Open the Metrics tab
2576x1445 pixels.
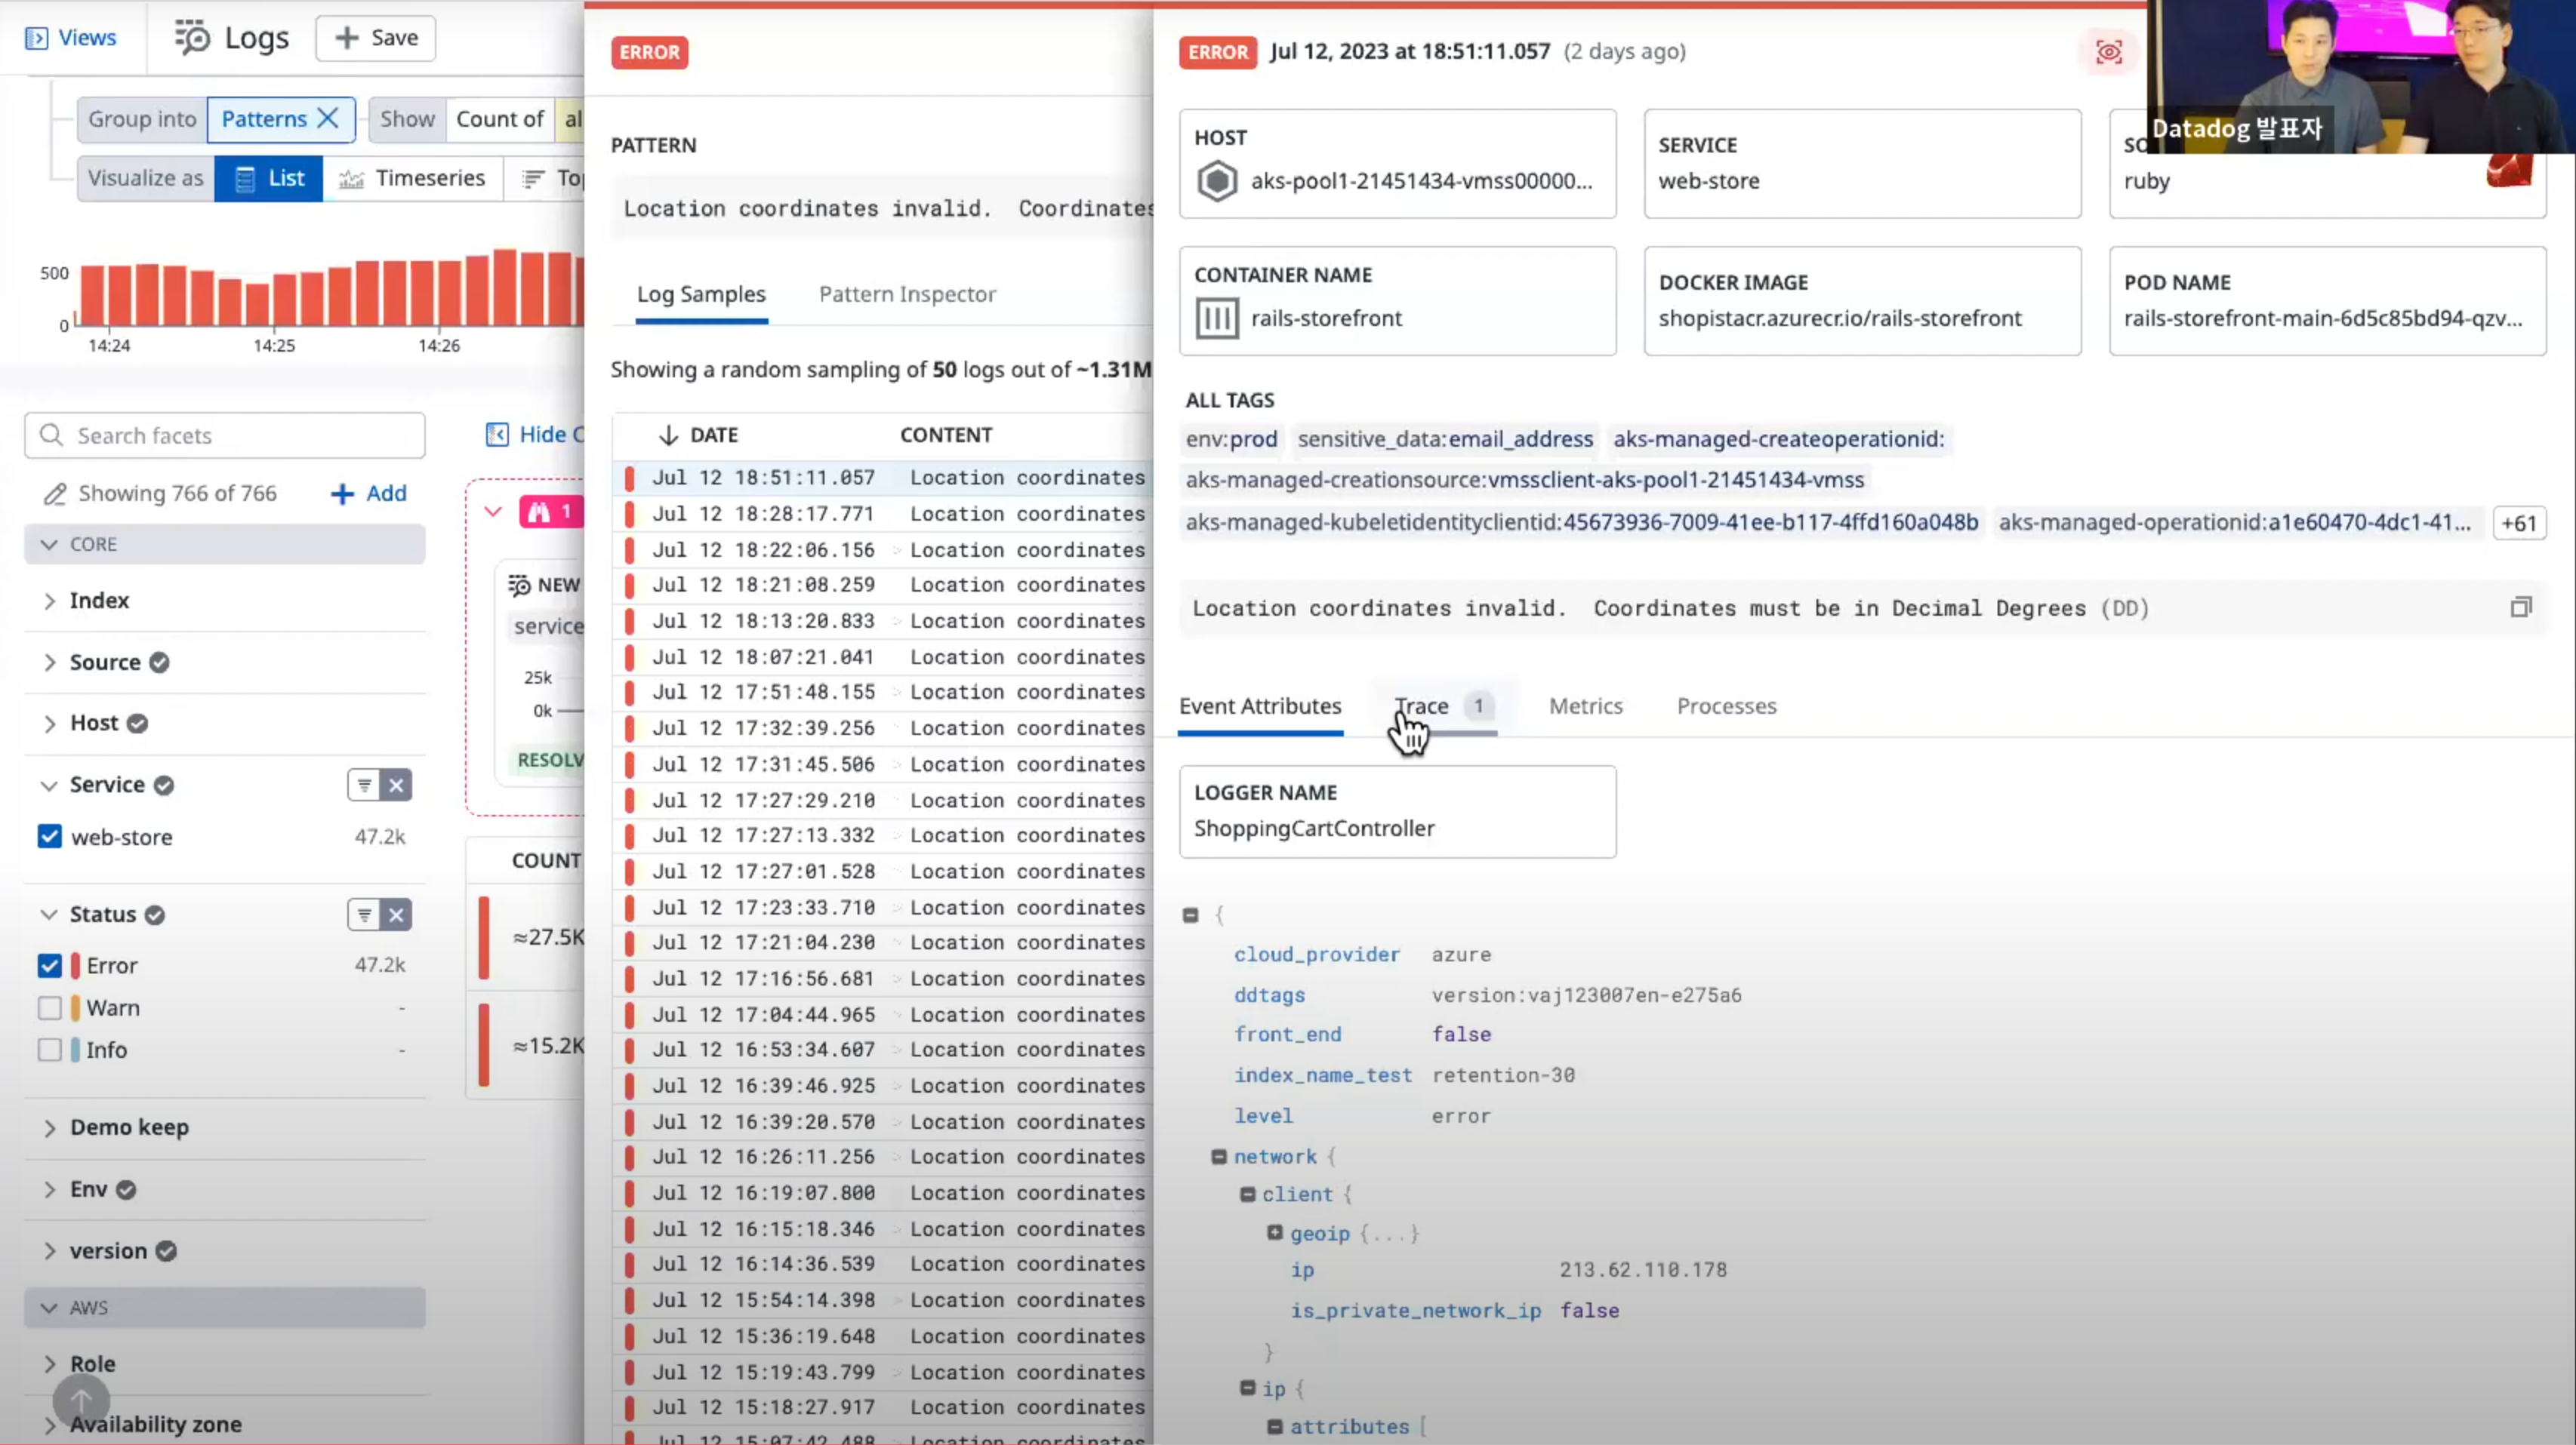tap(1585, 706)
